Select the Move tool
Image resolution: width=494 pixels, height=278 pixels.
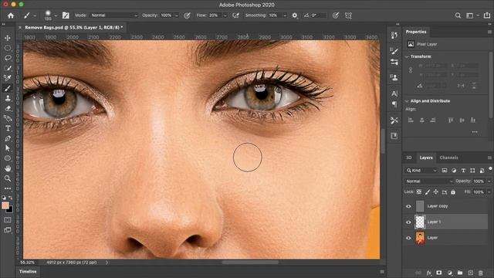8,38
